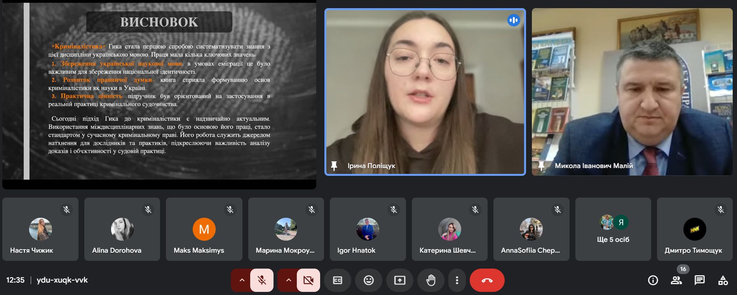Open the three-dot more options menu
The height and width of the screenshot is (295, 737).
click(457, 280)
